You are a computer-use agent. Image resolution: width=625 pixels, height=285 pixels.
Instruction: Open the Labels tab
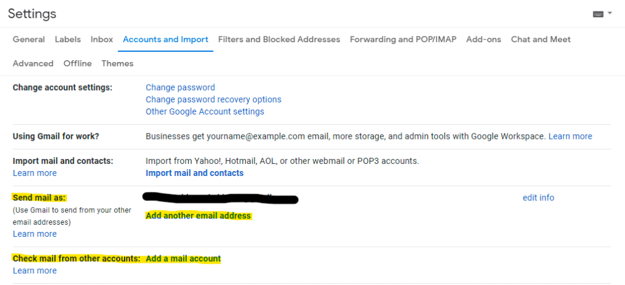click(x=68, y=40)
